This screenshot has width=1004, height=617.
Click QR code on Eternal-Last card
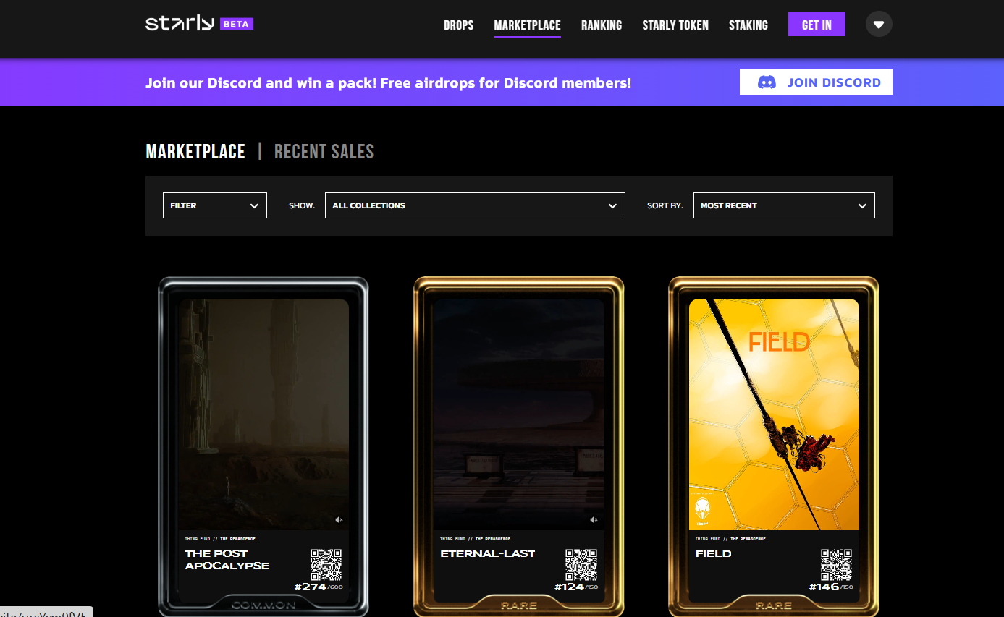click(x=581, y=564)
